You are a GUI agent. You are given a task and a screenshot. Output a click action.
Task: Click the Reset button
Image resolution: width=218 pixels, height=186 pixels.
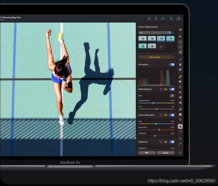(166, 153)
